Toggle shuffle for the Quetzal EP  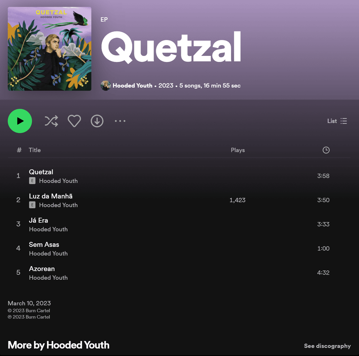click(x=51, y=121)
